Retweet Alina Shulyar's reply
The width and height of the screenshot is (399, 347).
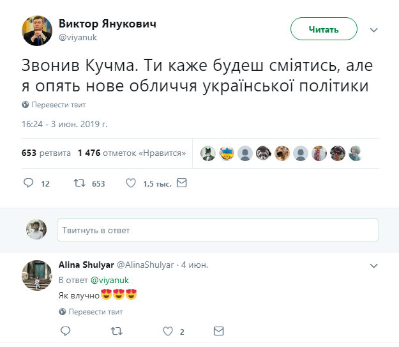click(116, 331)
